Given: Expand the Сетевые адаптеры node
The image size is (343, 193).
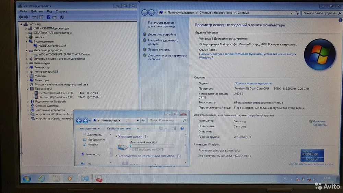Looking at the screenshot, I should pyautogui.click(x=28, y=106).
